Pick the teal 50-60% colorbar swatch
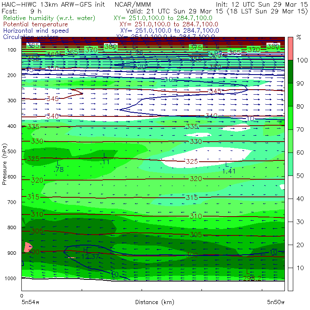 290,164
